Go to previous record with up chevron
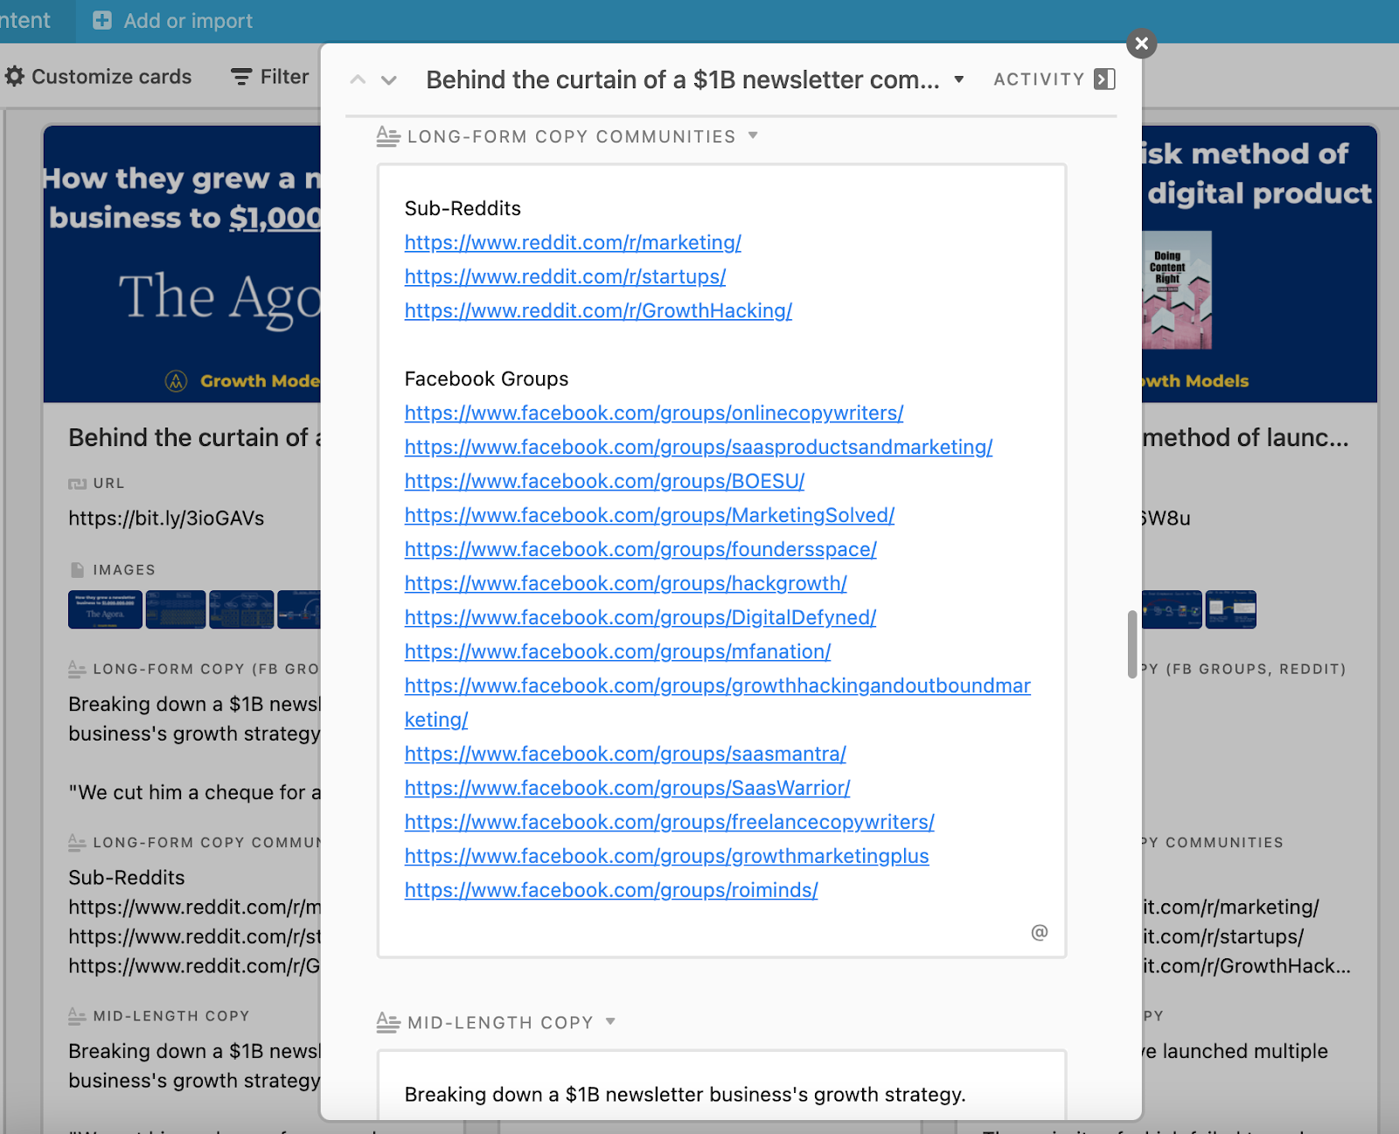1399x1134 pixels. [x=358, y=80]
